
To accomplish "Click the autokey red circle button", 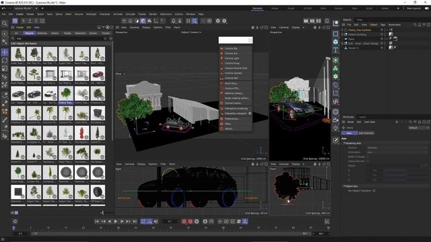I will [x=190, y=221].
